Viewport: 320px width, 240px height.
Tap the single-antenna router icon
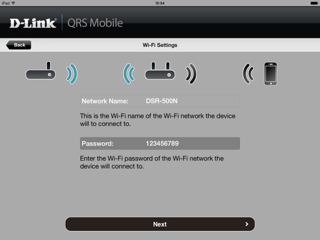41,70
